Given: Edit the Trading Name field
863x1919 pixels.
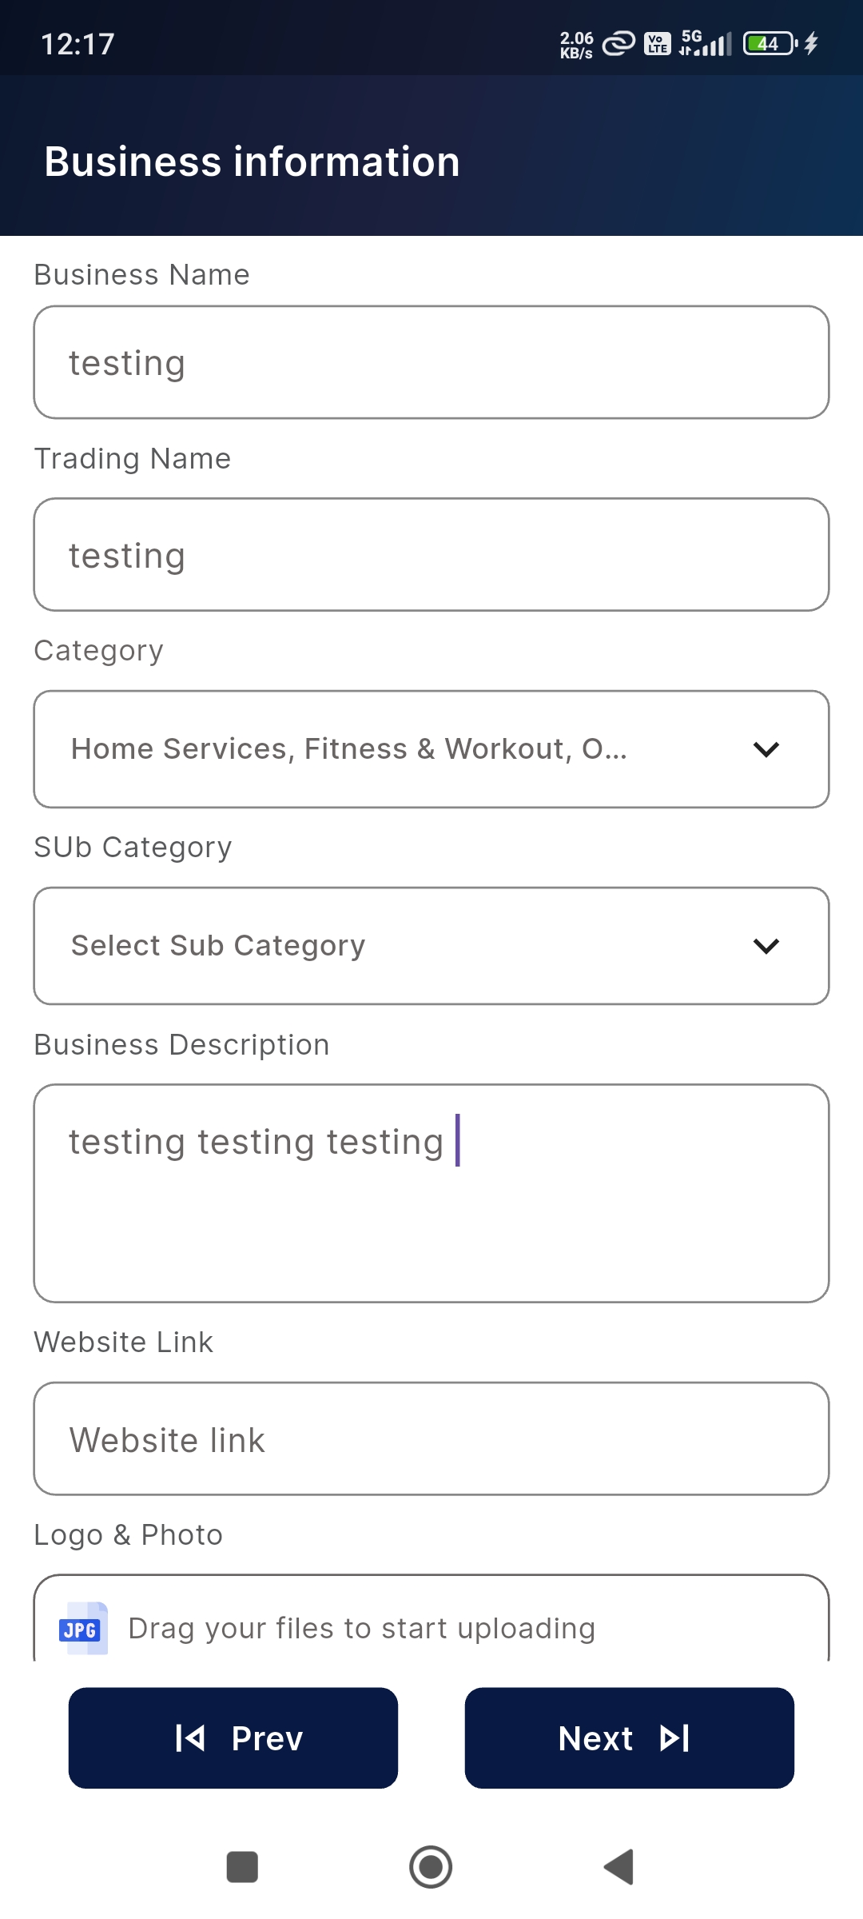Looking at the screenshot, I should point(431,555).
